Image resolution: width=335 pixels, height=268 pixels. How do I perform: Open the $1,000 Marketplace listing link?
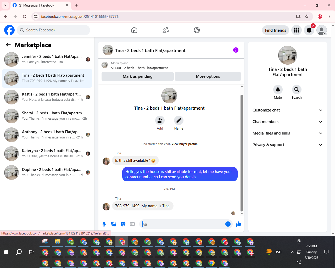click(139, 68)
